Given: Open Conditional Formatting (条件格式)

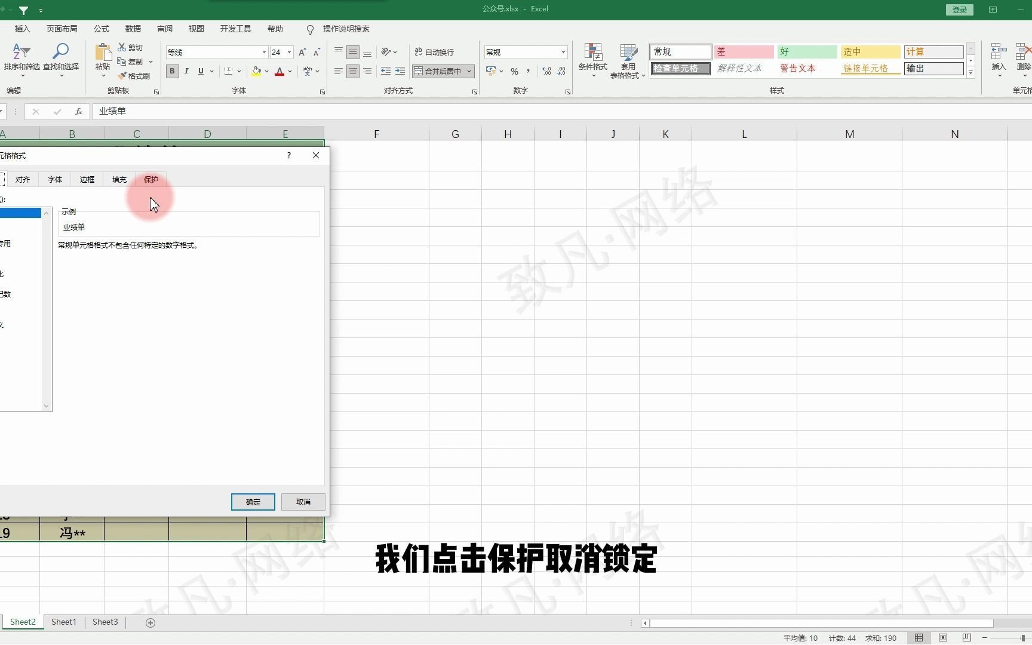Looking at the screenshot, I should pyautogui.click(x=592, y=60).
